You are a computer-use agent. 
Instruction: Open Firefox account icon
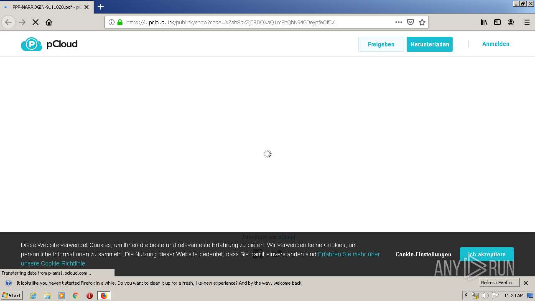(511, 22)
